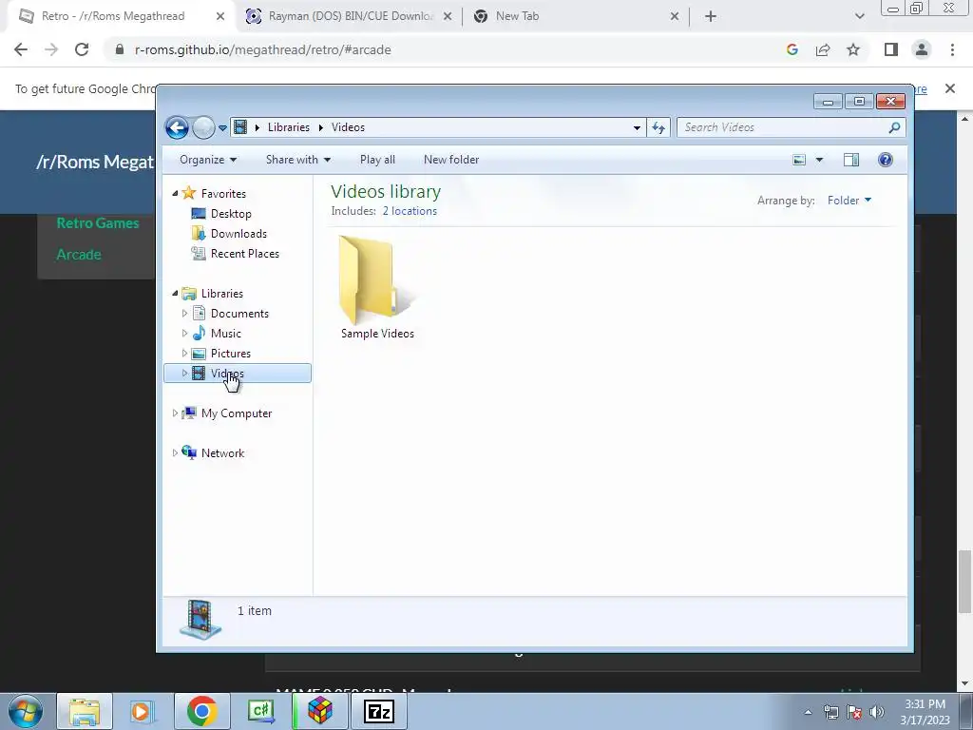Click the magnifier icon in Search Videos
The height and width of the screenshot is (730, 973).
click(894, 127)
